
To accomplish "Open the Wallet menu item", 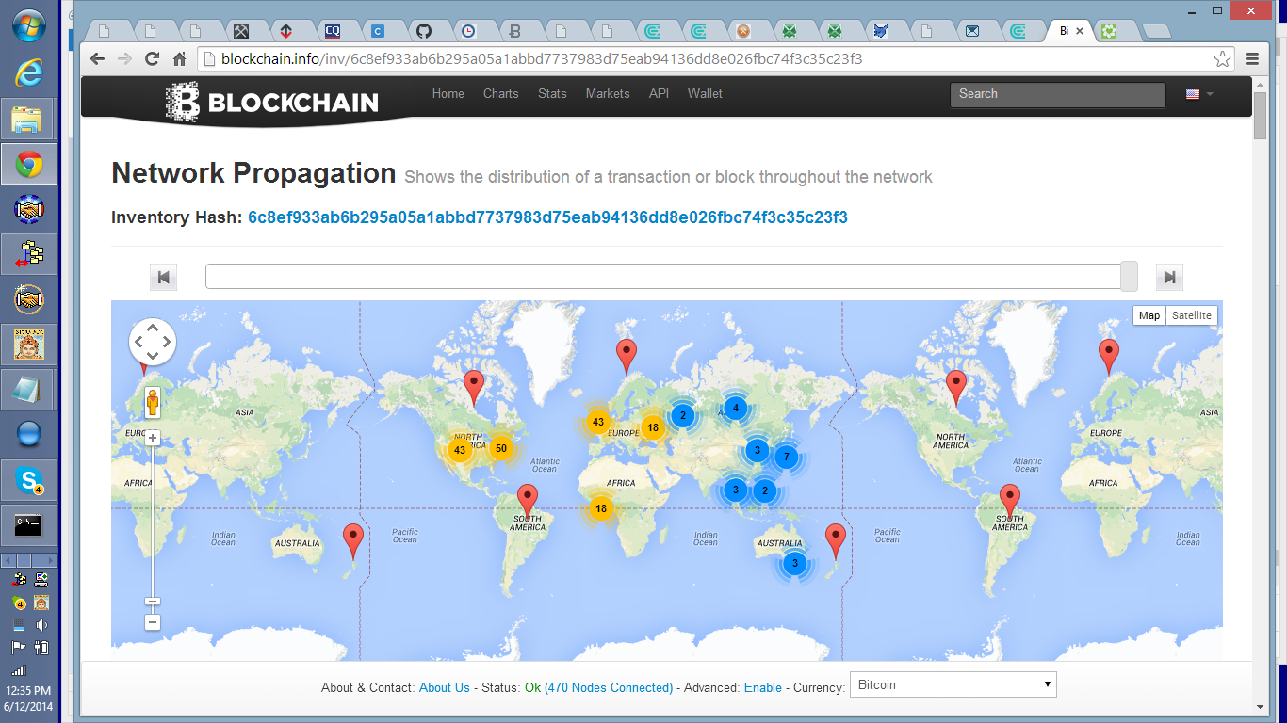I will pos(705,93).
